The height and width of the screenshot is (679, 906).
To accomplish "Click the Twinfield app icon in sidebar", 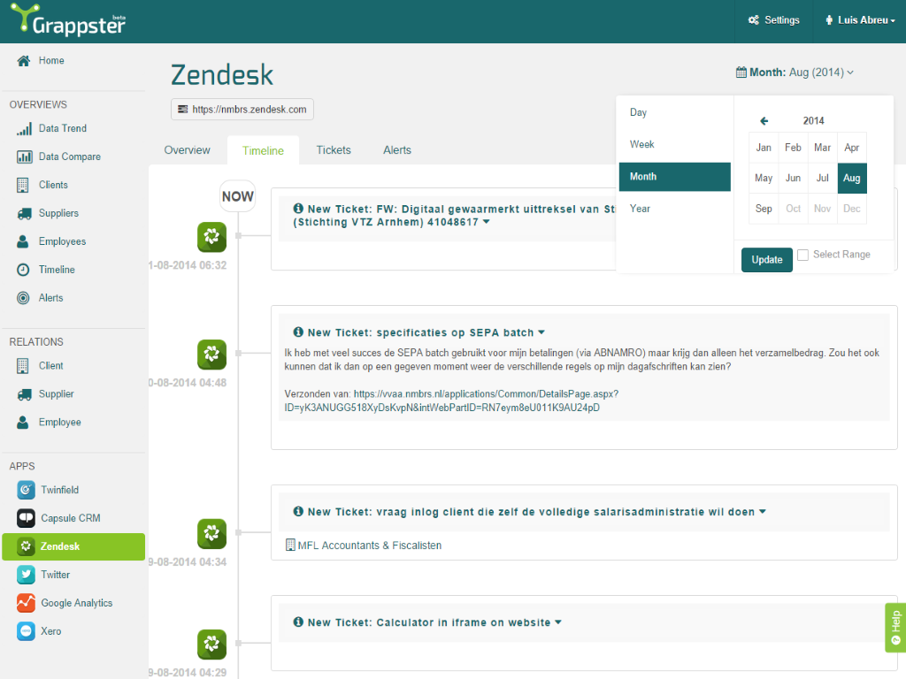I will pos(26,490).
